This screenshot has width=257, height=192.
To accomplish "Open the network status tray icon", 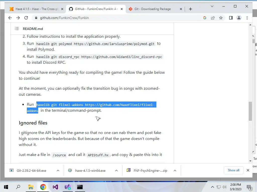I will [219, 187].
